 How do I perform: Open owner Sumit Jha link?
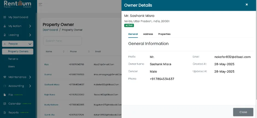click(49, 115)
